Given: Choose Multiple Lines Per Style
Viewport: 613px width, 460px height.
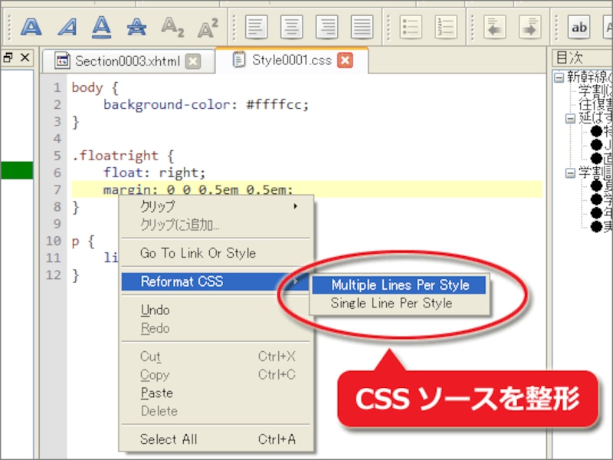Looking at the screenshot, I should [404, 284].
